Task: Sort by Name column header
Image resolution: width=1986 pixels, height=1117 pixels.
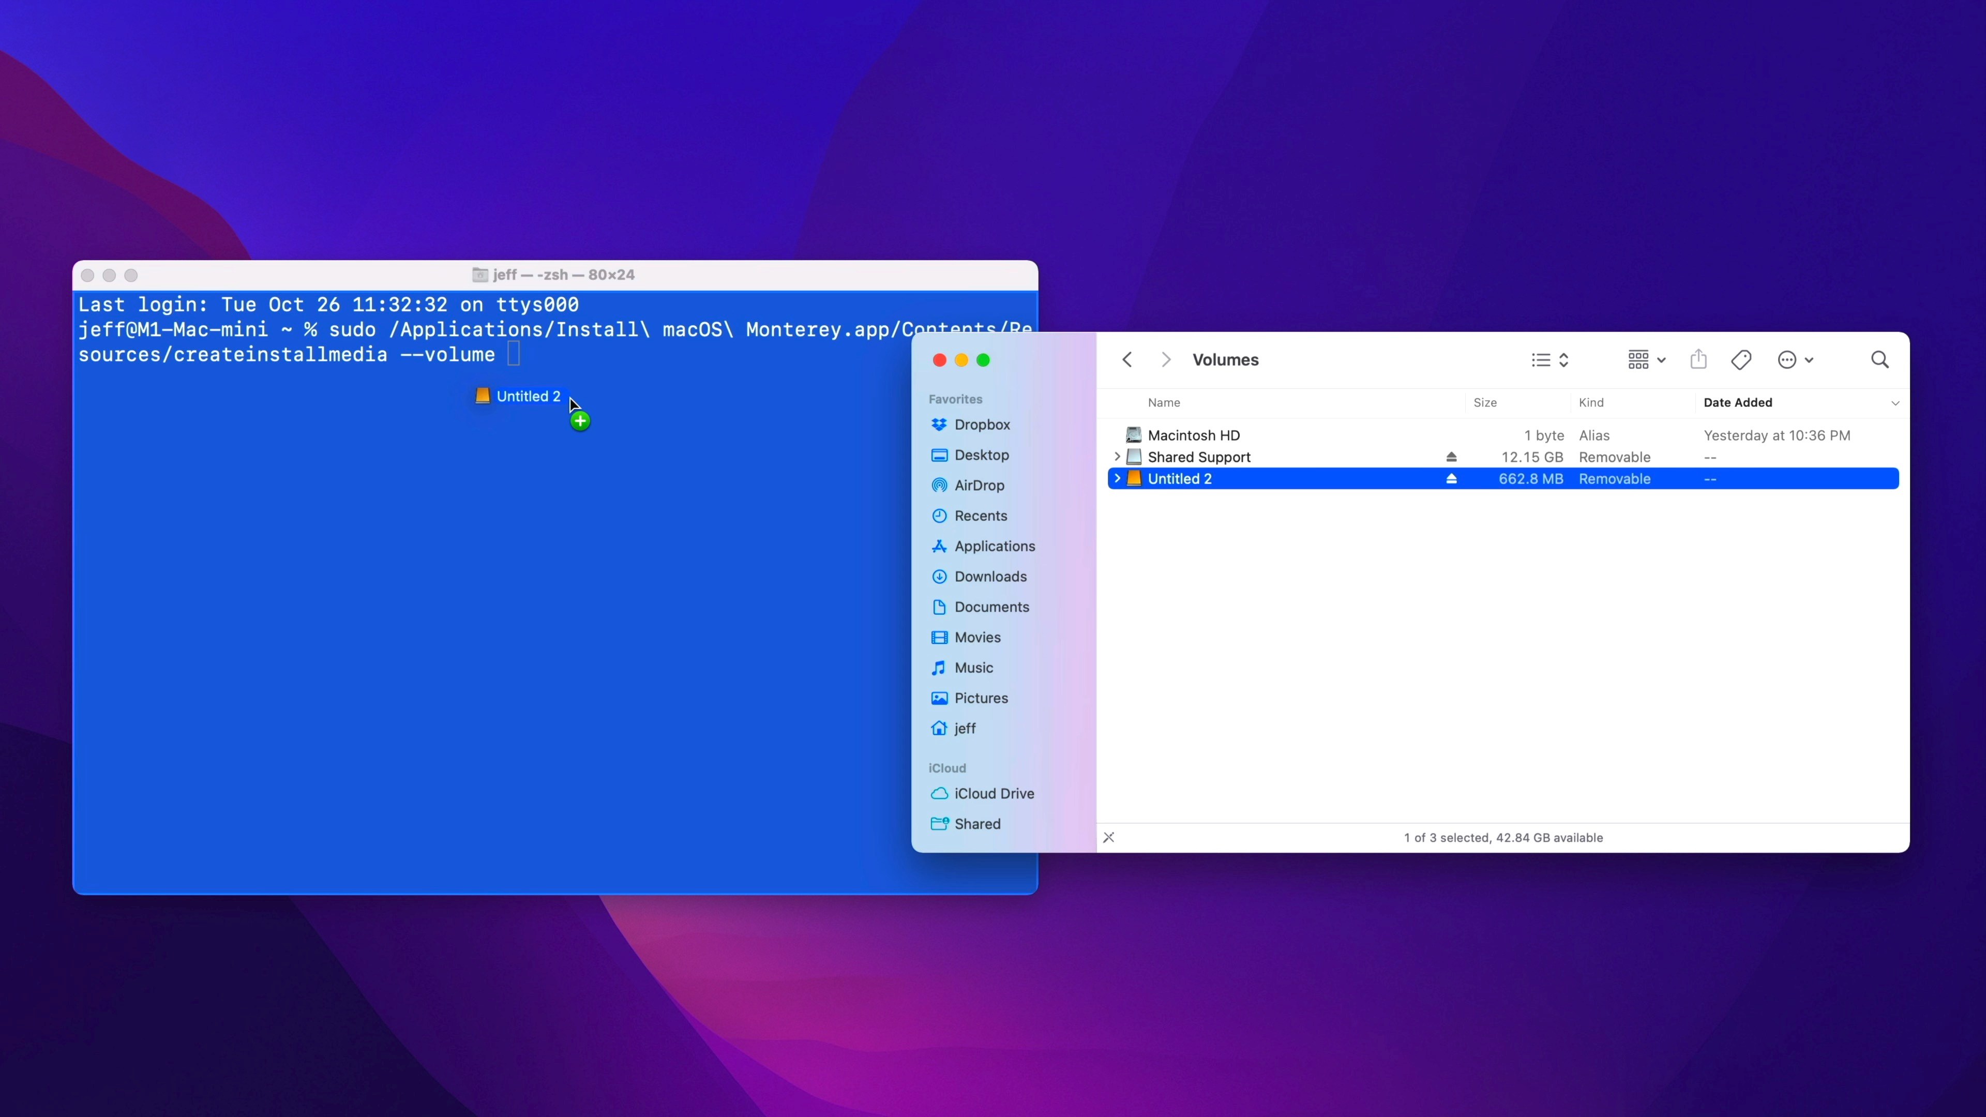Action: (x=1163, y=402)
